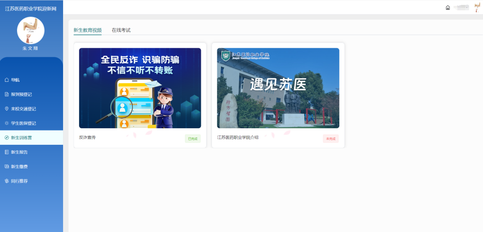
Task: Click the 学生医保登记 sun-shaped icon
Action: pos(7,123)
